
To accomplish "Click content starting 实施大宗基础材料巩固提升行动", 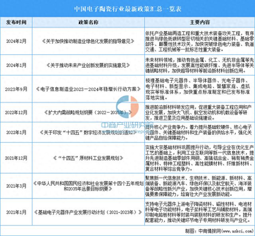I will 200,158.
